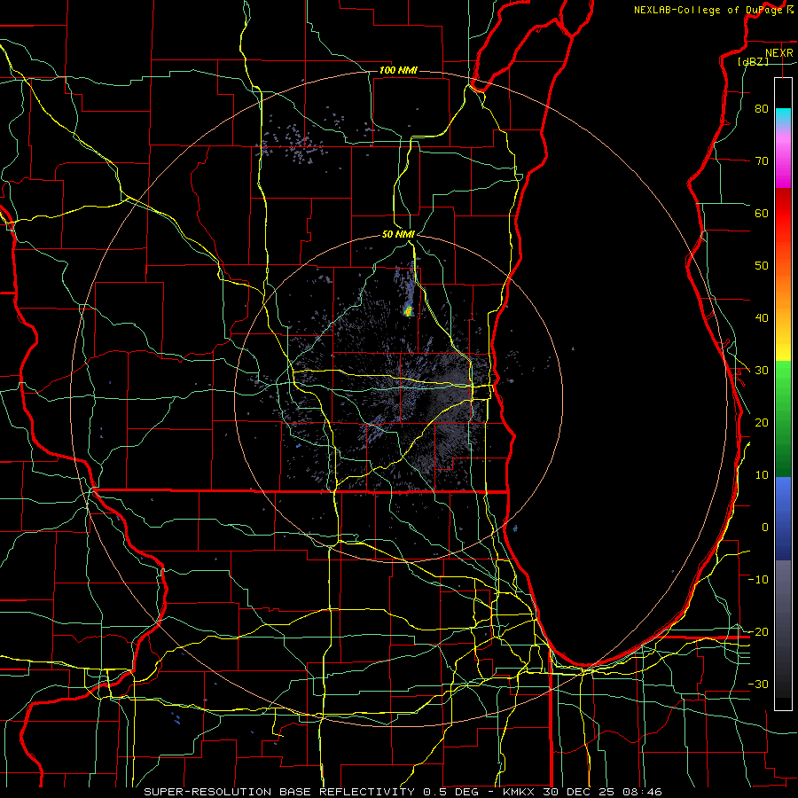This screenshot has width=798, height=798.
Task: Click the 60 value on dBZ scale
Action: 762,213
